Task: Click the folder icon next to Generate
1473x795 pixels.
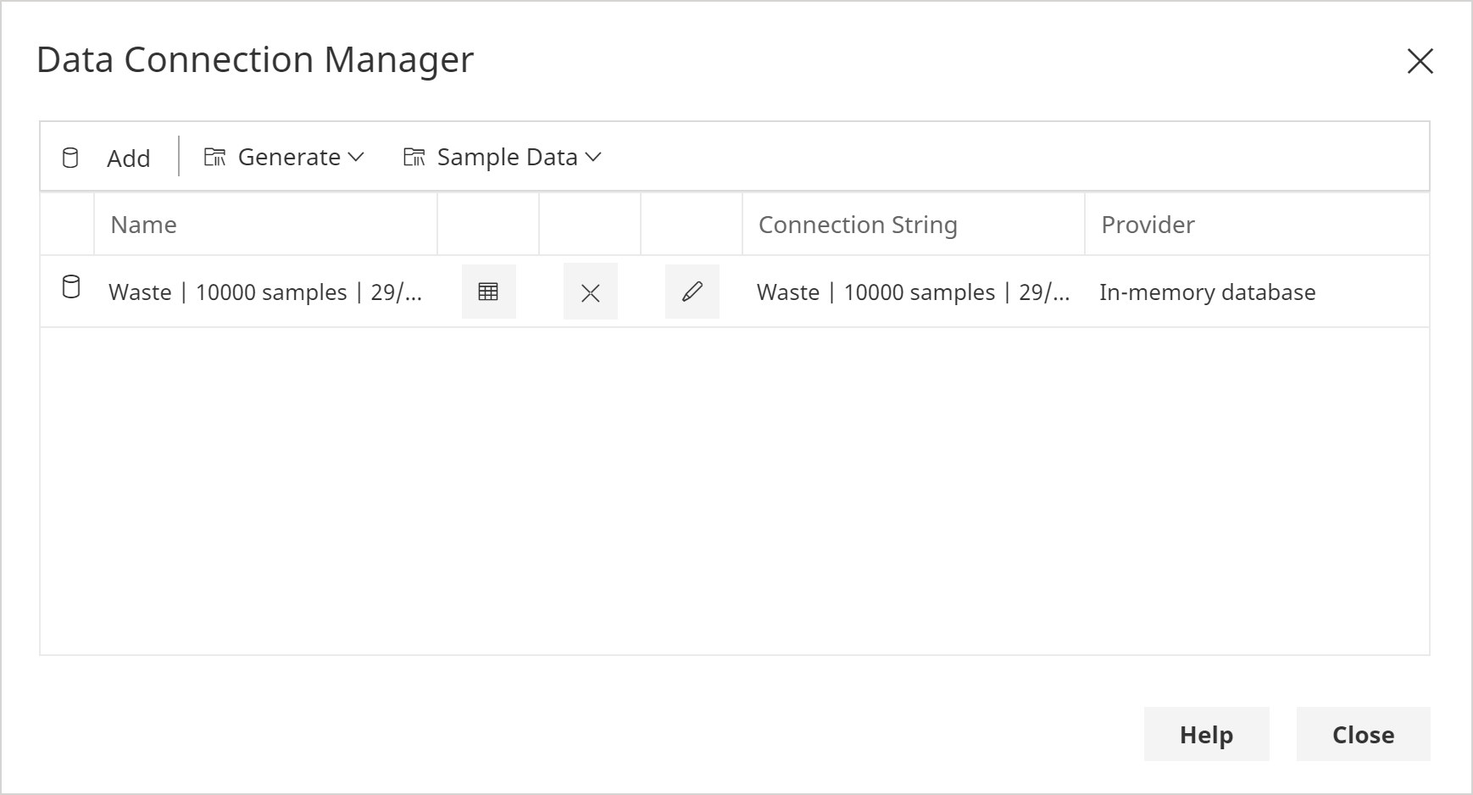Action: [214, 156]
